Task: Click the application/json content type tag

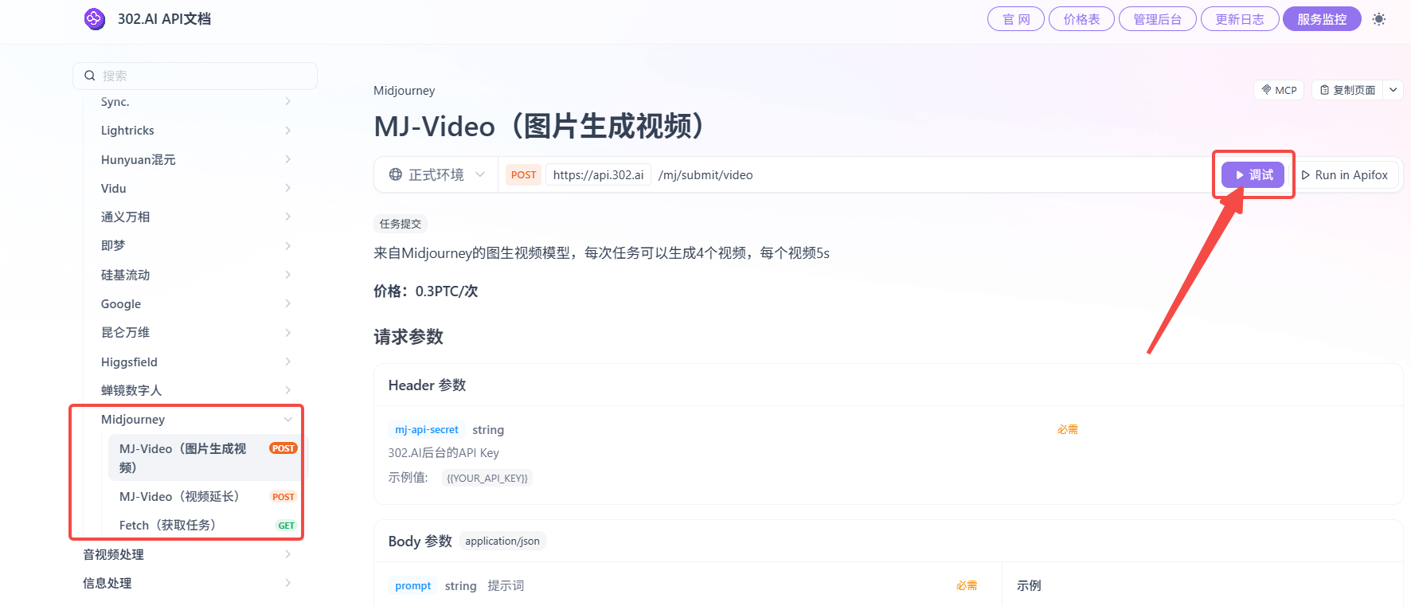Action: [x=502, y=541]
